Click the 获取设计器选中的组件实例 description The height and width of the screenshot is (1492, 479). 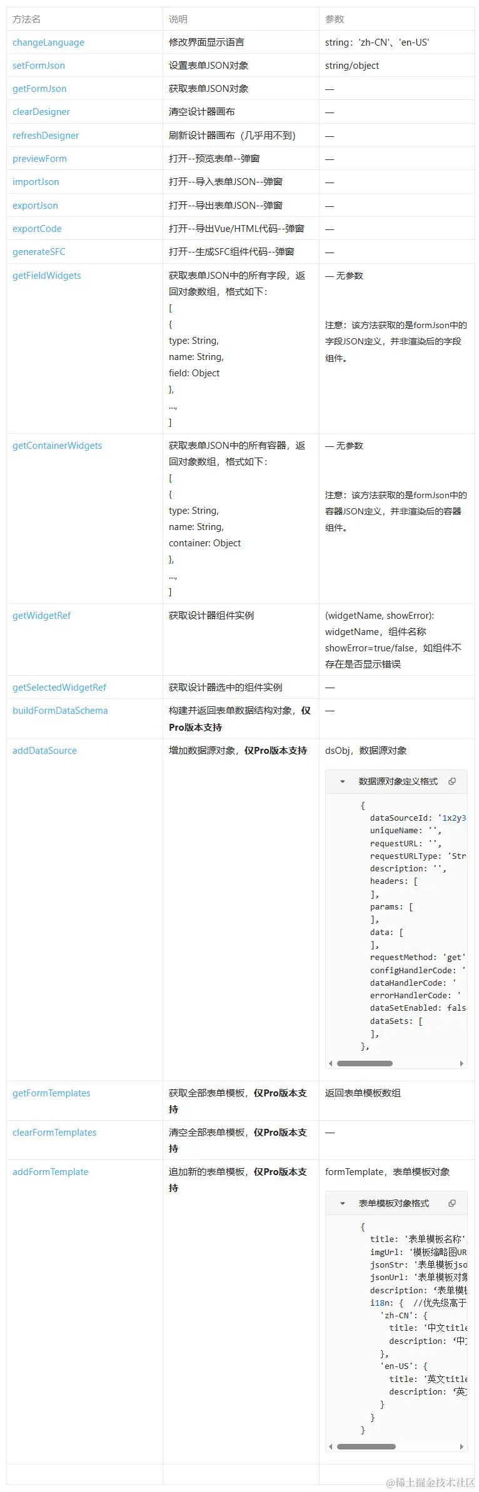[226, 688]
